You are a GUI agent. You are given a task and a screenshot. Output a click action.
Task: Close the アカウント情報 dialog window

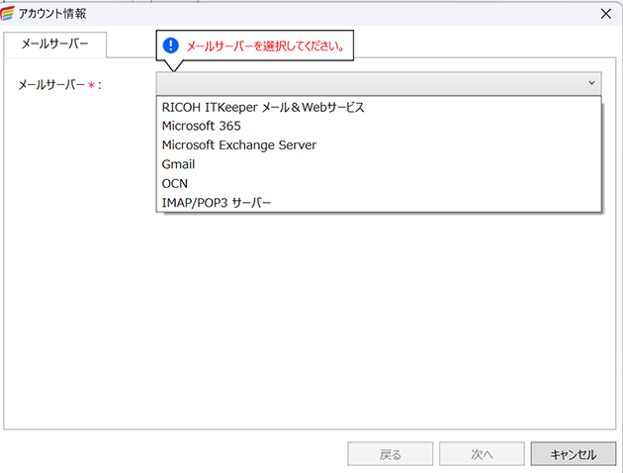pos(604,13)
